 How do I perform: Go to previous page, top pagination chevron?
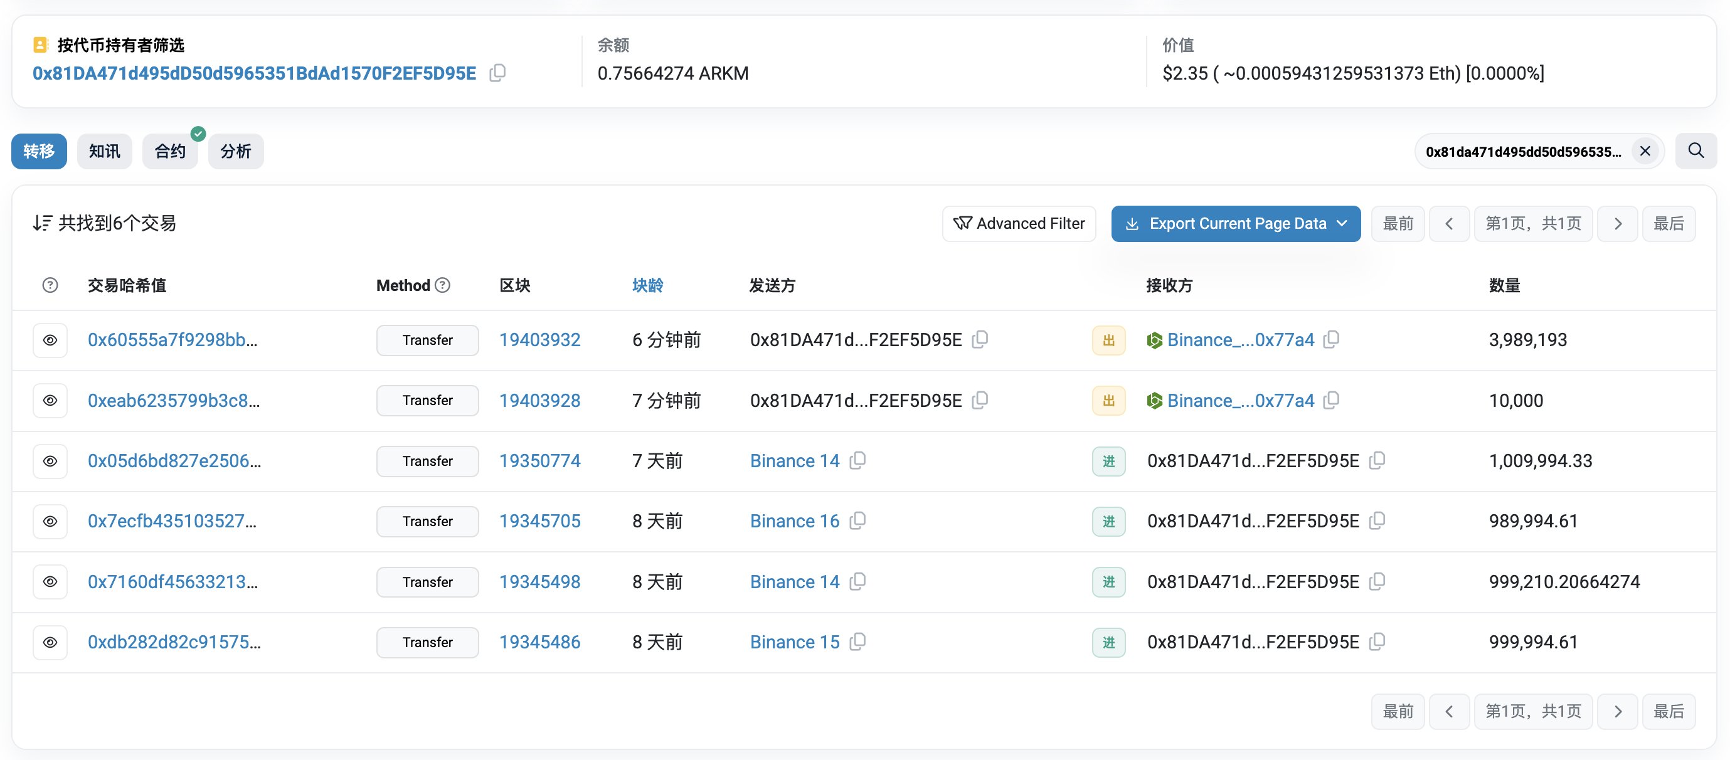coord(1449,224)
